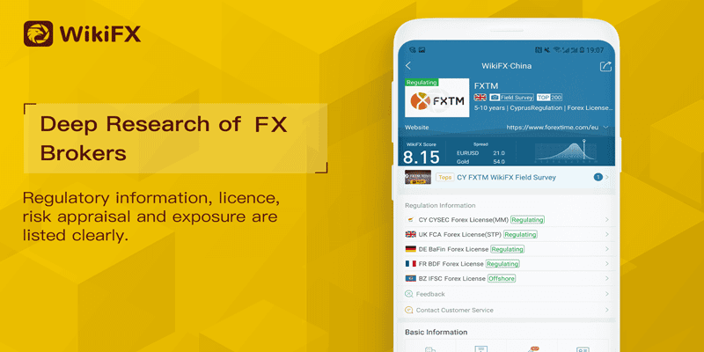704x352 pixels.
Task: Expand the DE BaFin license chevron
Action: coord(606,249)
